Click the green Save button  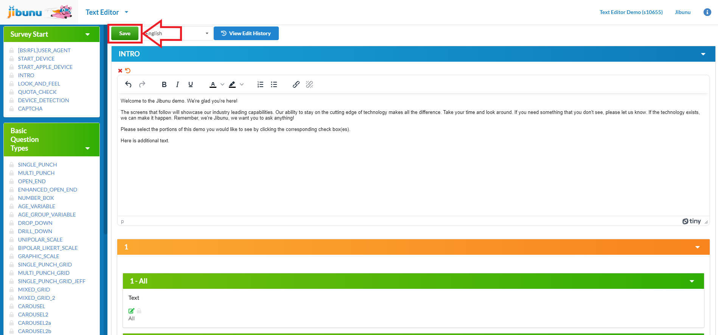point(125,33)
